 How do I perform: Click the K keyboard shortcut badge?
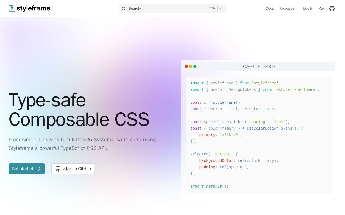[221, 9]
